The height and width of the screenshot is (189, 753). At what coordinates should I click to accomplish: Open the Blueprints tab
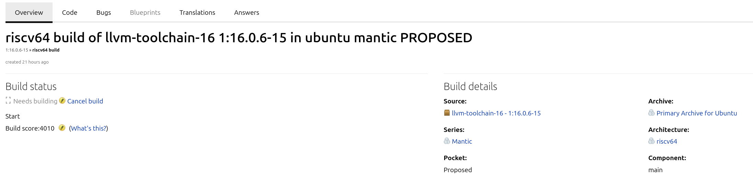pyautogui.click(x=145, y=12)
